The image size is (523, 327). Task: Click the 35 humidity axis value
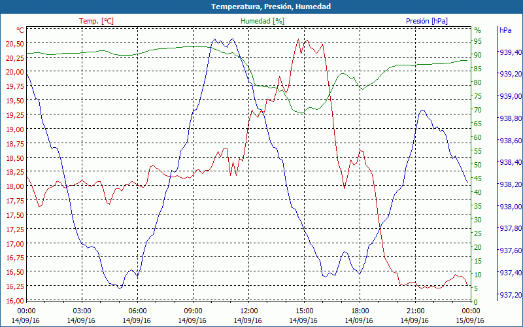tap(478, 206)
